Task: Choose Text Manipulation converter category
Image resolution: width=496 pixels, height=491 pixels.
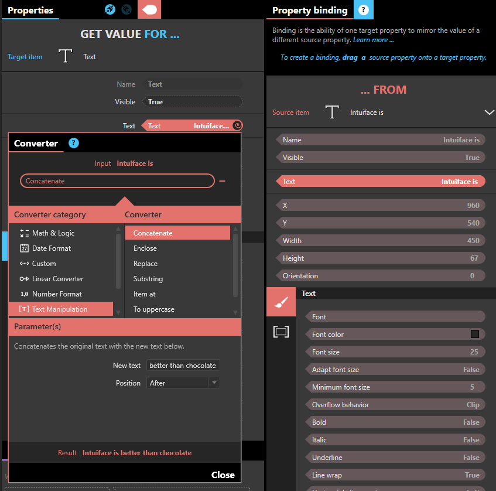Action: click(61, 309)
